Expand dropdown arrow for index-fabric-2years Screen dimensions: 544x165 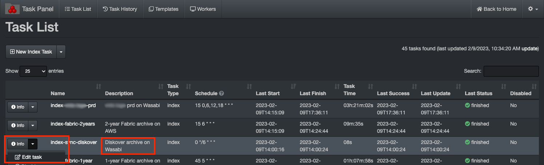point(33,126)
